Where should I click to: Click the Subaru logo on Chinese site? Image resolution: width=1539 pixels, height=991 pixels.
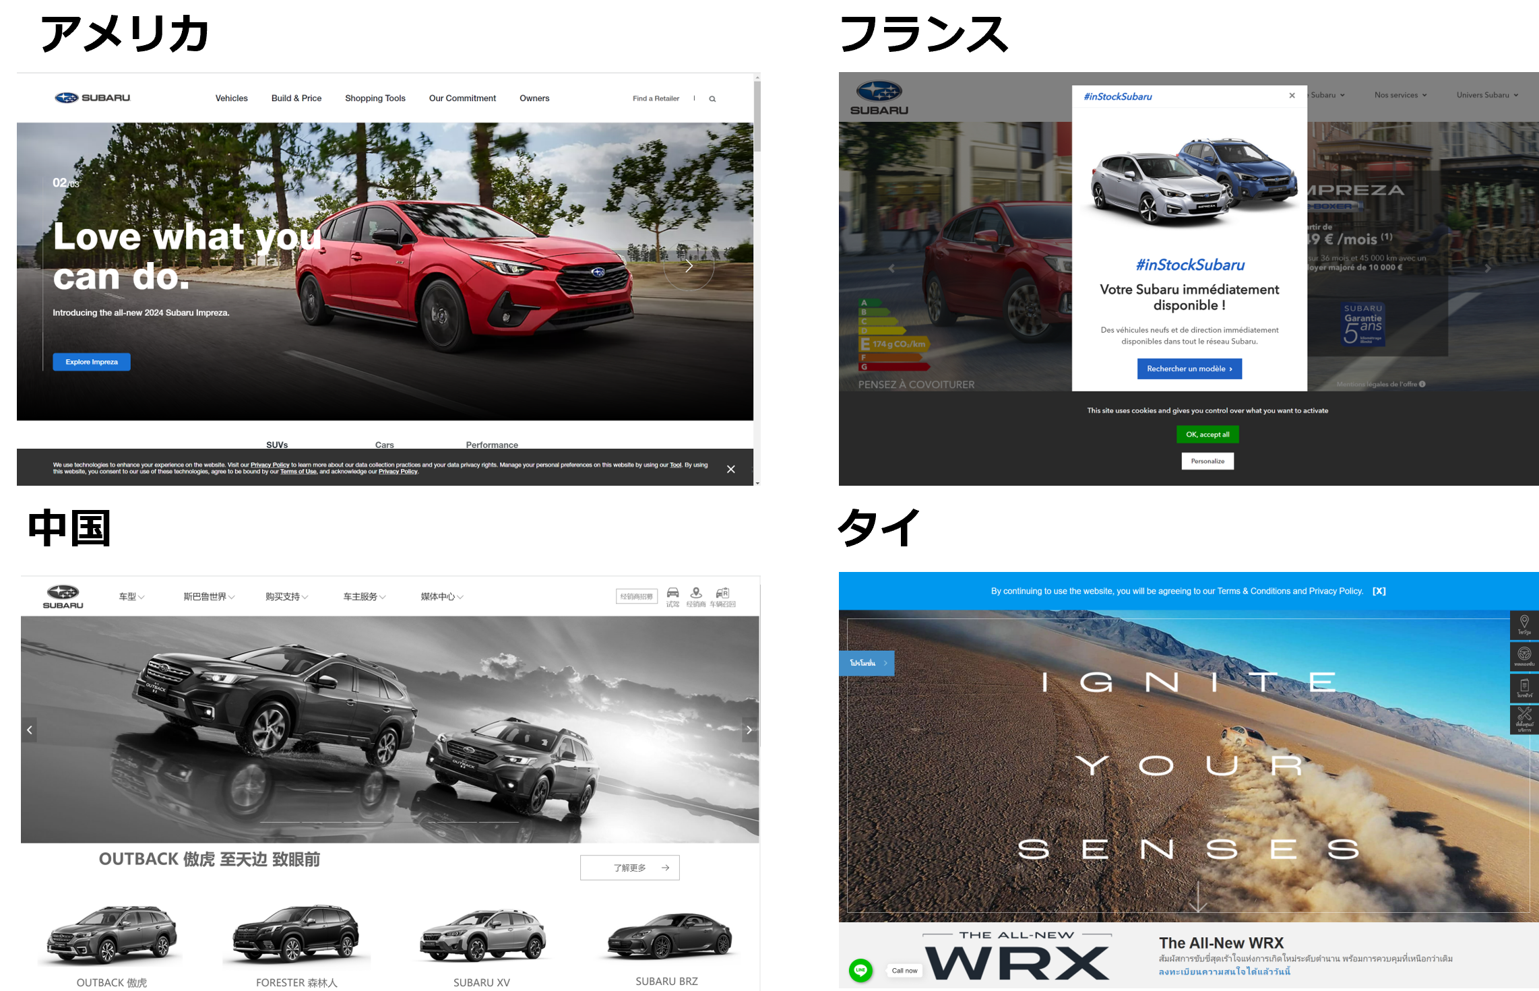[x=62, y=594]
